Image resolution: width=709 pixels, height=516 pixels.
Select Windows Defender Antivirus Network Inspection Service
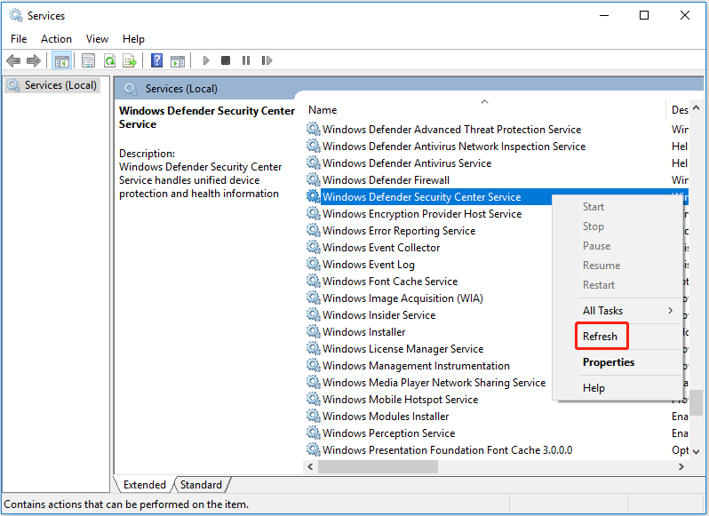coord(454,147)
